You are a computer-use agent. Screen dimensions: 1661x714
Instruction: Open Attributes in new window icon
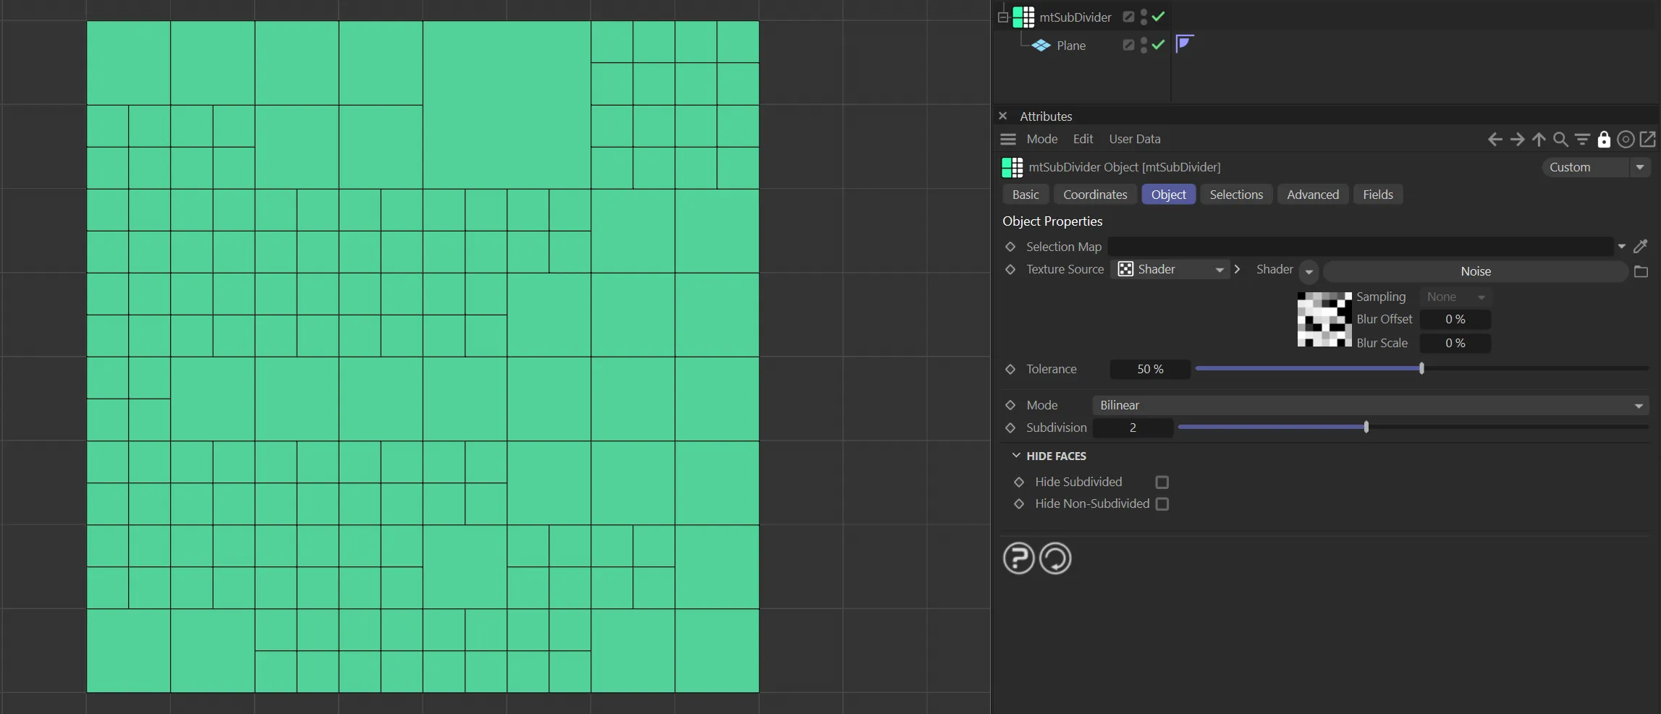pyautogui.click(x=1648, y=140)
